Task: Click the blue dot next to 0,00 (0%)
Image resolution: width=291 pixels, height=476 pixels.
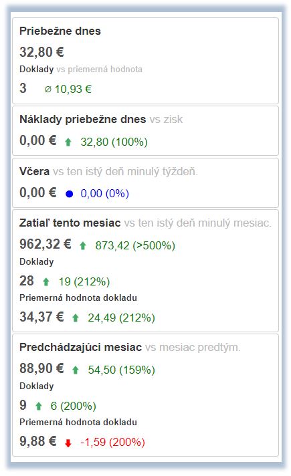Action: pos(70,194)
